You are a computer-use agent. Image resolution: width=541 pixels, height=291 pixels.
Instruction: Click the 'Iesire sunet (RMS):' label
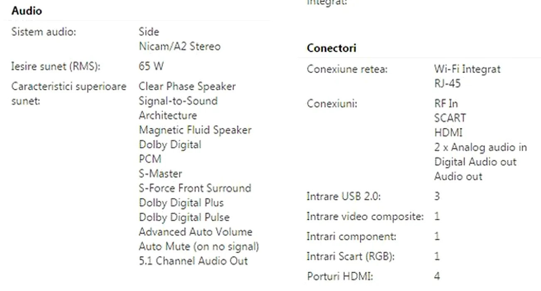[56, 66]
